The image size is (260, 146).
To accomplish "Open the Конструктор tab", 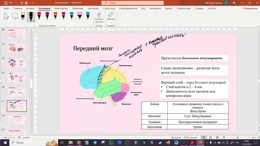I will tap(61, 8).
